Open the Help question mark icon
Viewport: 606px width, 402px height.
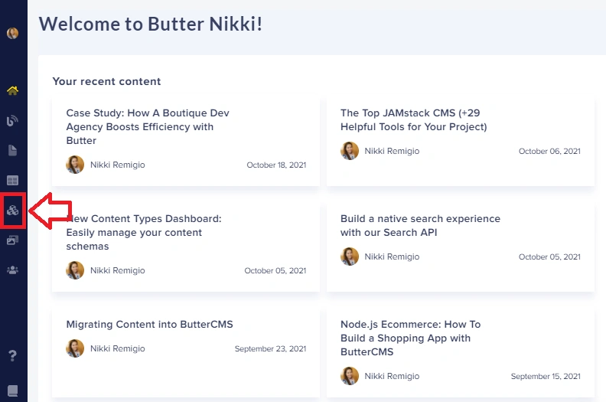point(12,355)
